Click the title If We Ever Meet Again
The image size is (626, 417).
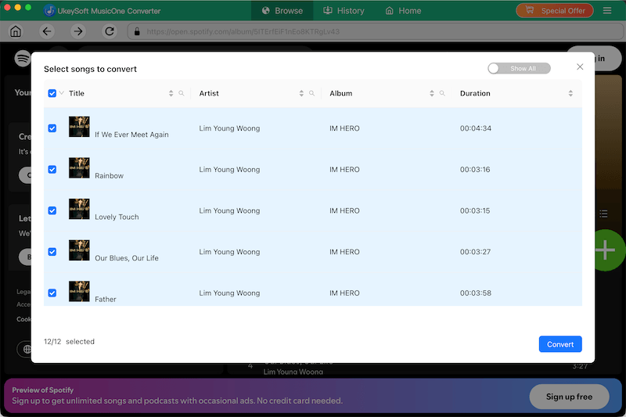click(x=131, y=135)
